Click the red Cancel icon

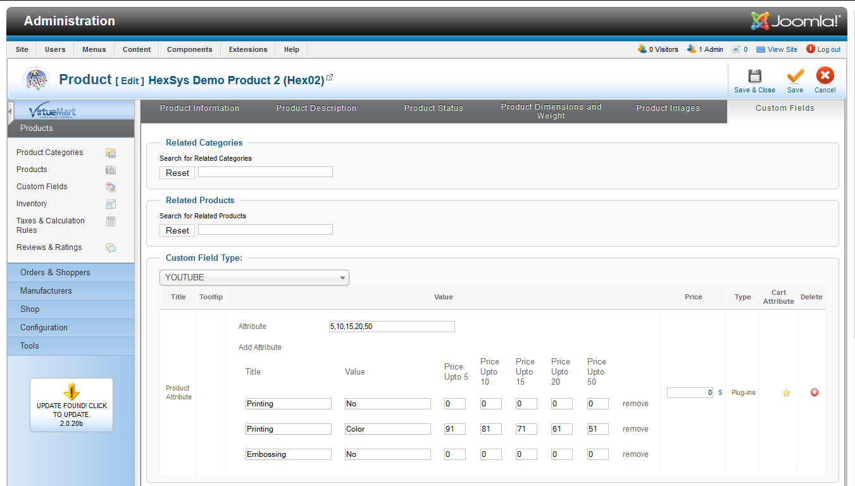[x=825, y=77]
